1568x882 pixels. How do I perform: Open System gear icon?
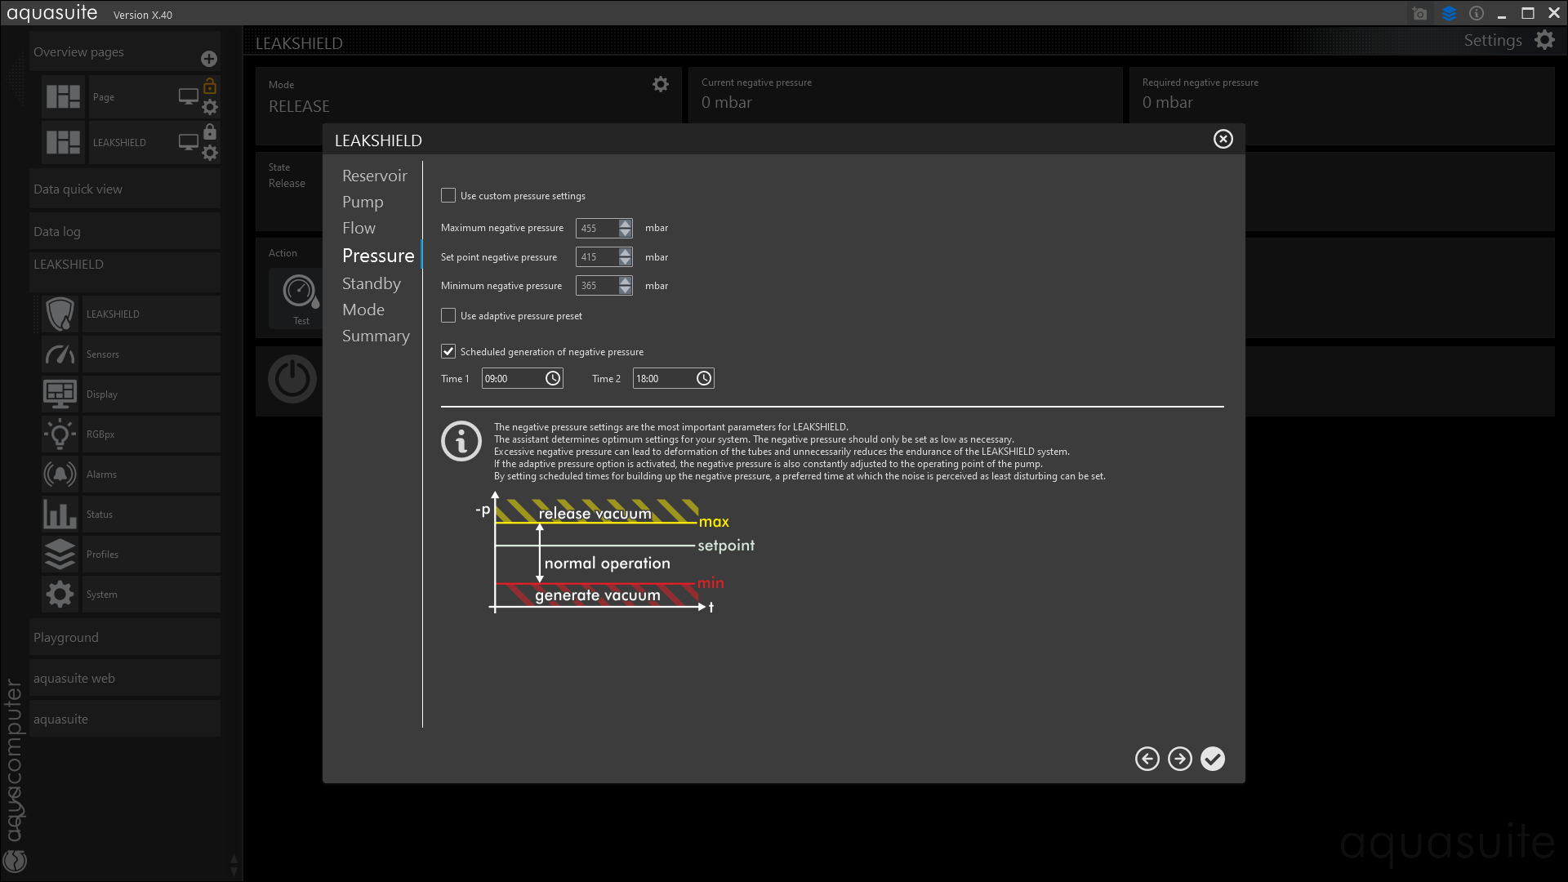60,594
